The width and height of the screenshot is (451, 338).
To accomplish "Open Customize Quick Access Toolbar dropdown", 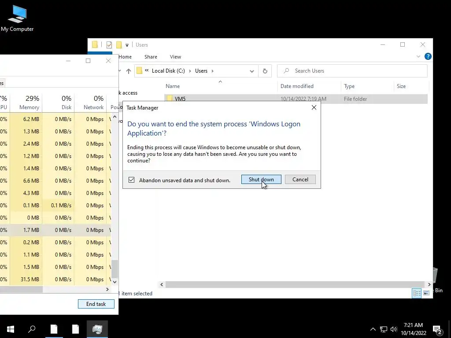I will [x=127, y=45].
